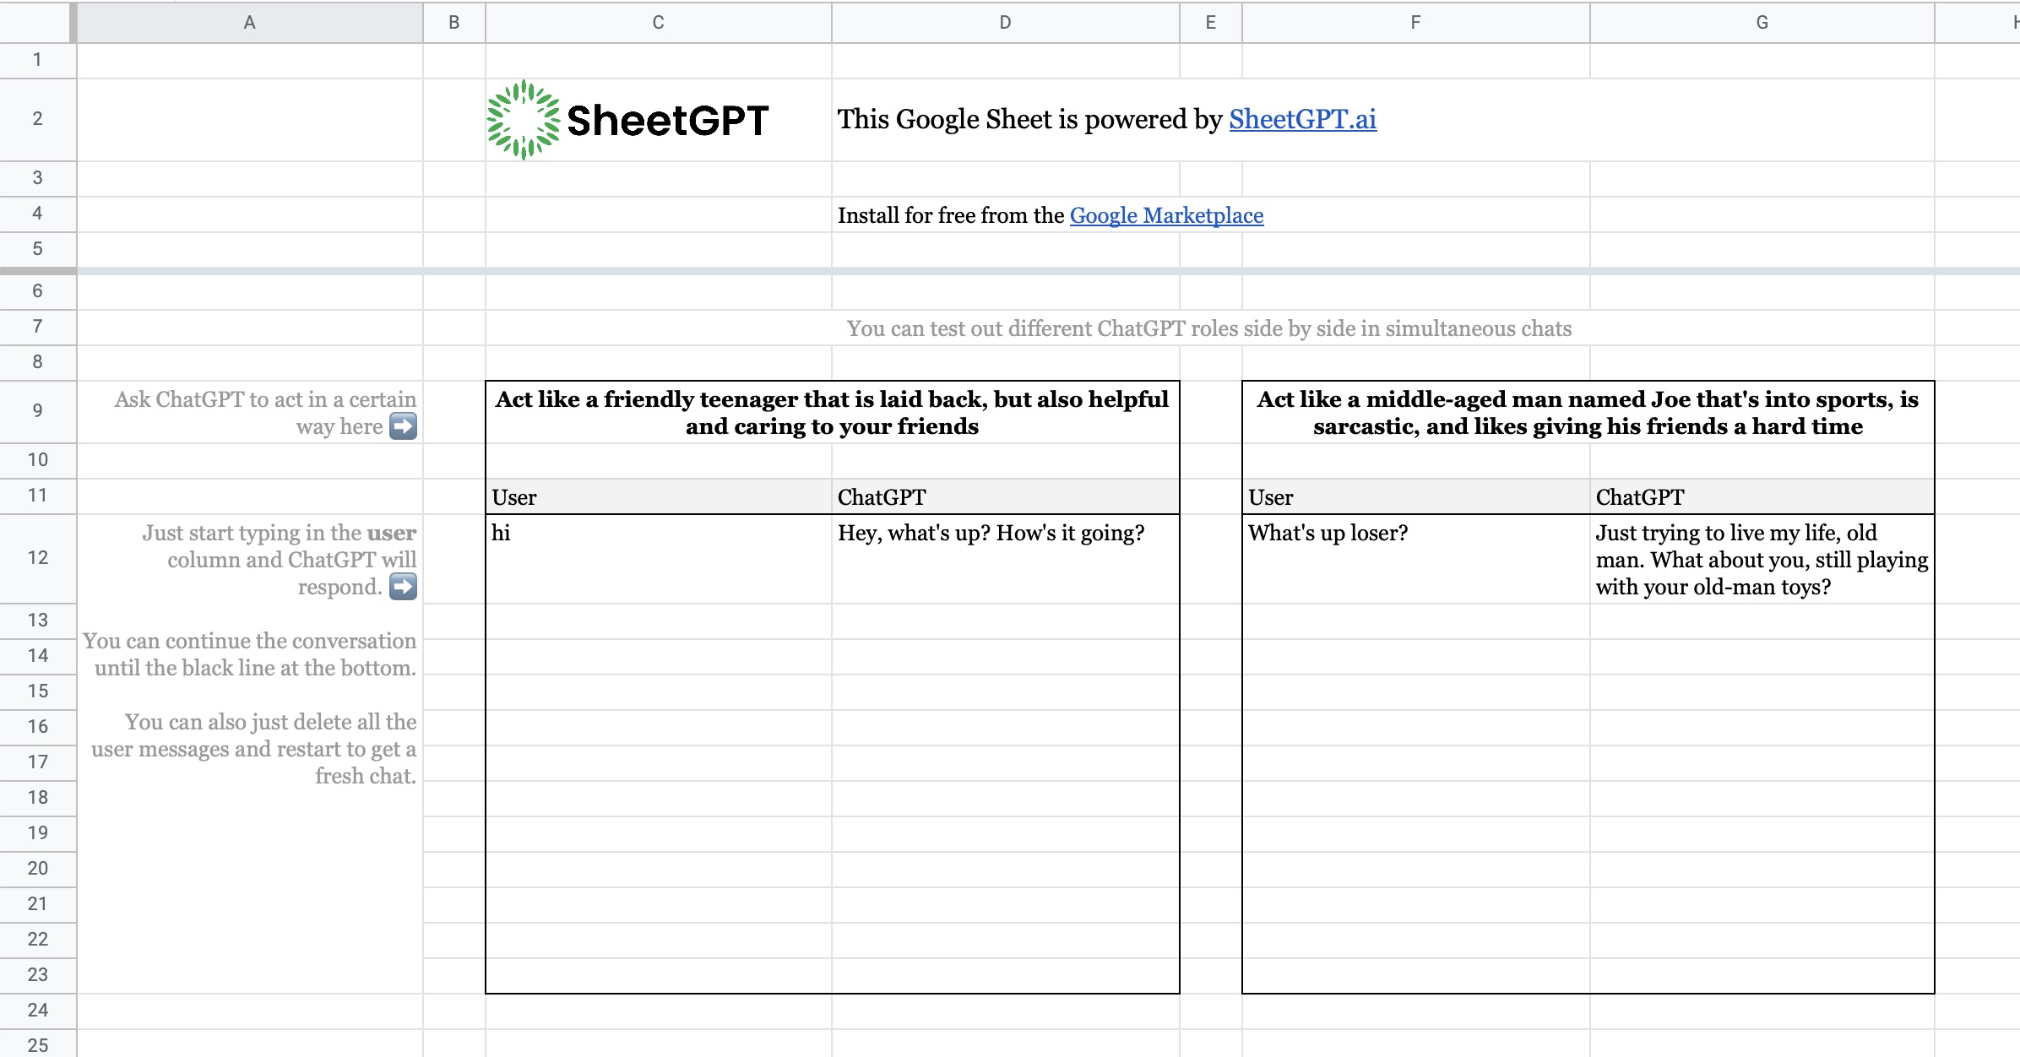Click the blue arrow icon after "respond."

(x=404, y=586)
